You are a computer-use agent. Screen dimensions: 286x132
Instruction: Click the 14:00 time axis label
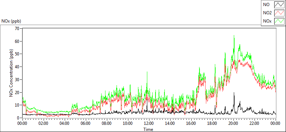[170, 123]
